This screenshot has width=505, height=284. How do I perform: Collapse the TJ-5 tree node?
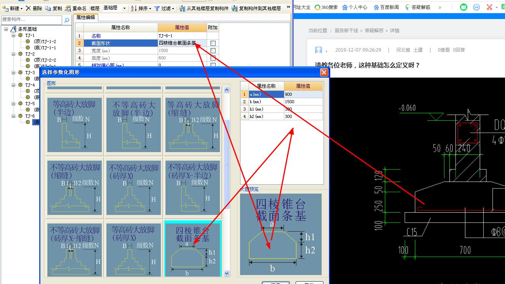13,104
